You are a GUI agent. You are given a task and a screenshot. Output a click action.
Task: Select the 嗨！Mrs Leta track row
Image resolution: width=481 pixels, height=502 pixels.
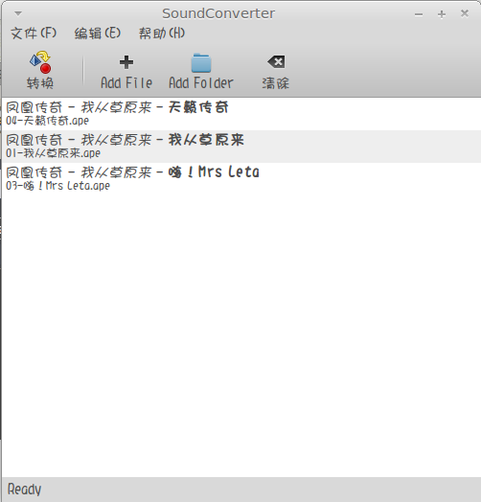click(241, 179)
